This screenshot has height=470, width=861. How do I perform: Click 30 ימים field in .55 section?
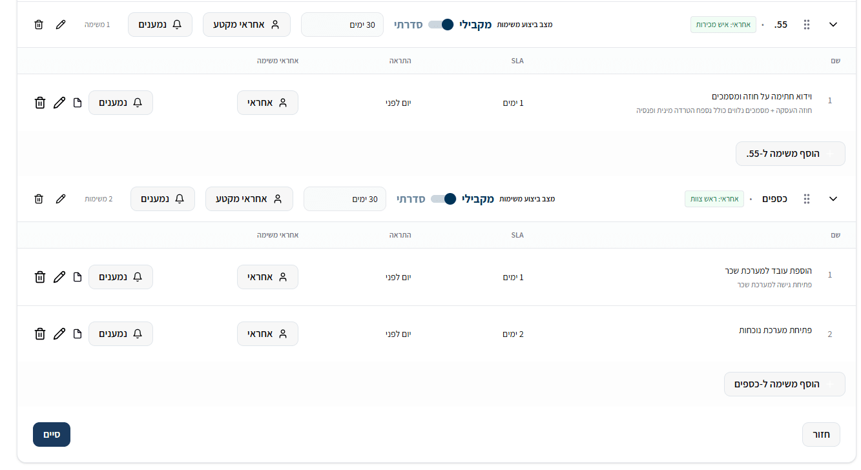342,25
